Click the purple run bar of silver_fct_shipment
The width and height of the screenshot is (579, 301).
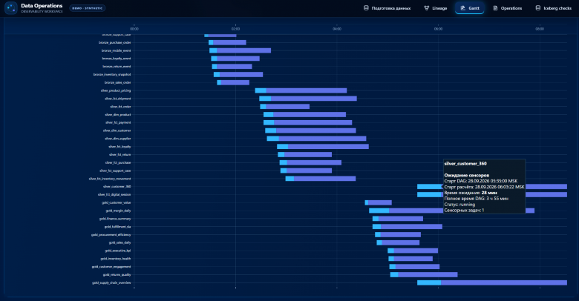314,99
